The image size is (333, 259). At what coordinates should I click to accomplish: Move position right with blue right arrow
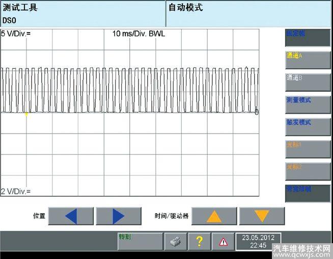coord(119,216)
